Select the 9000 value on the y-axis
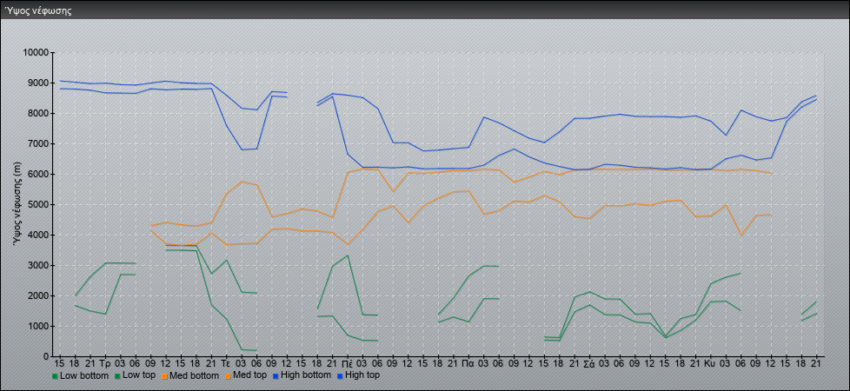The image size is (850, 391). 39,83
